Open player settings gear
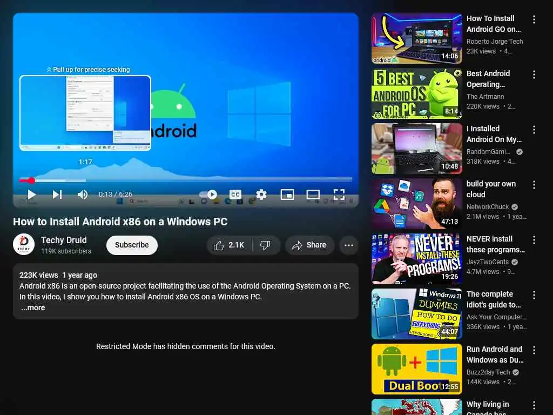 (261, 195)
